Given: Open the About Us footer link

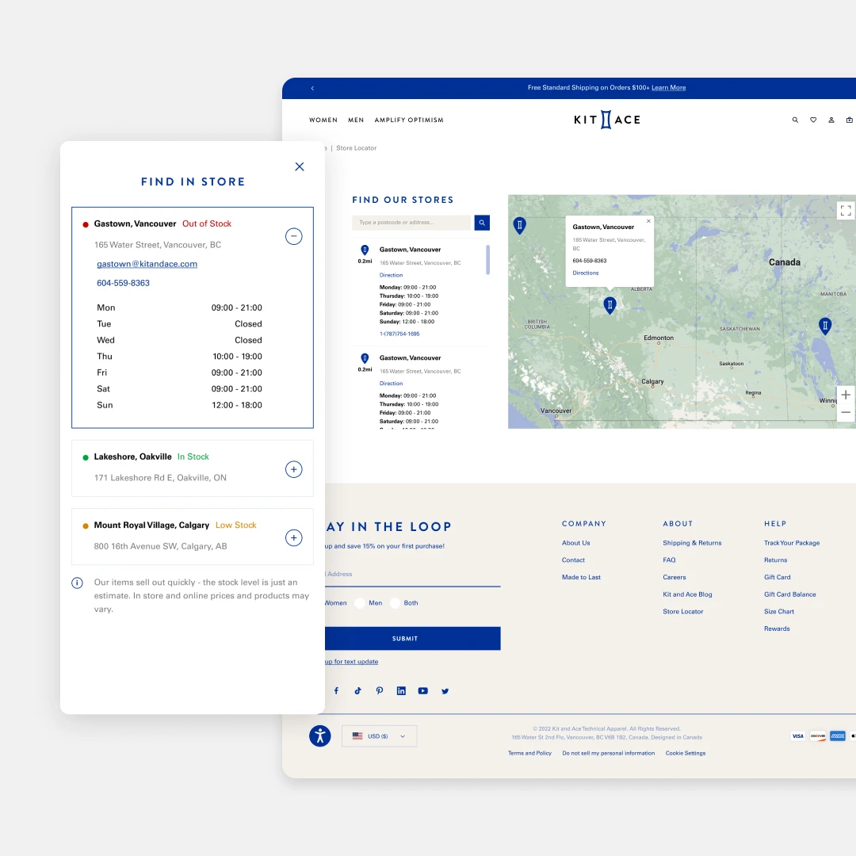Looking at the screenshot, I should (576, 543).
